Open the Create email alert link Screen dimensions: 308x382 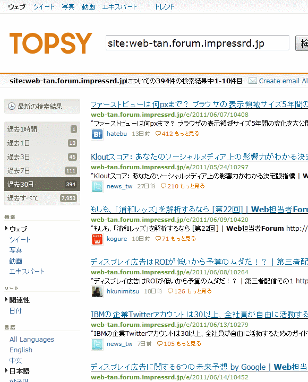(284, 81)
